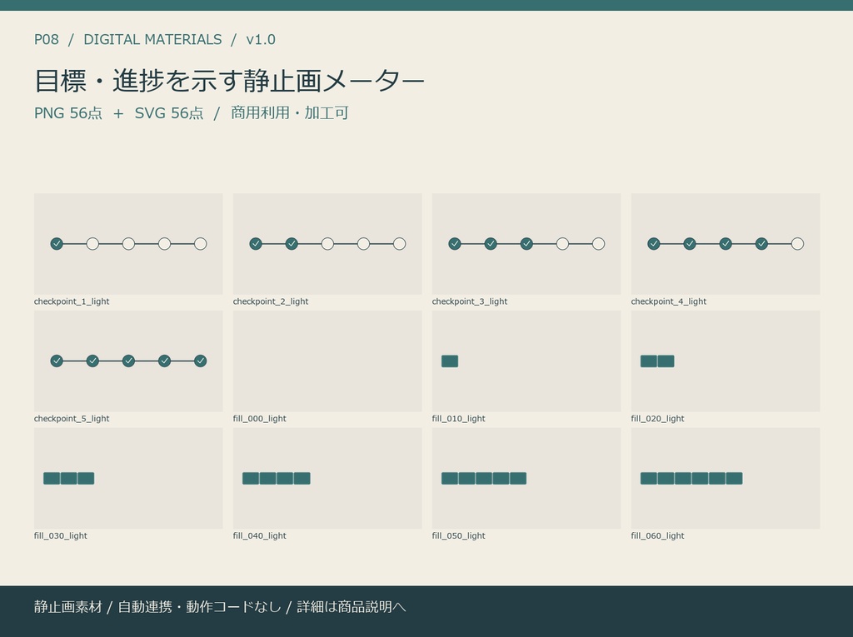Select the fill_010_light preview card

pos(526,361)
